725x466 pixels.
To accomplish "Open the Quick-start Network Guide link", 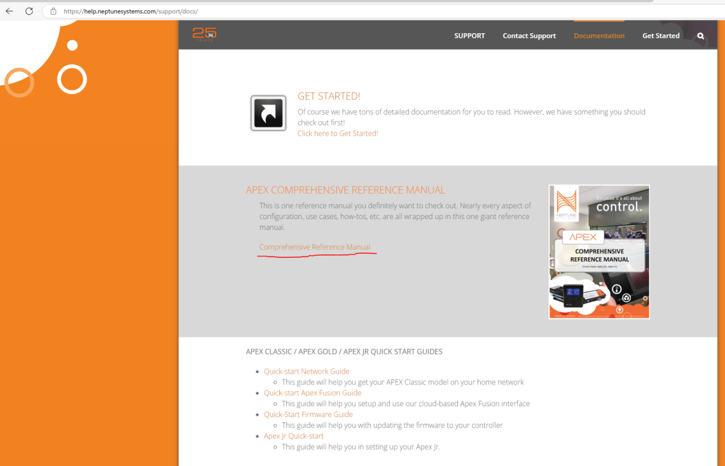I will pos(306,371).
